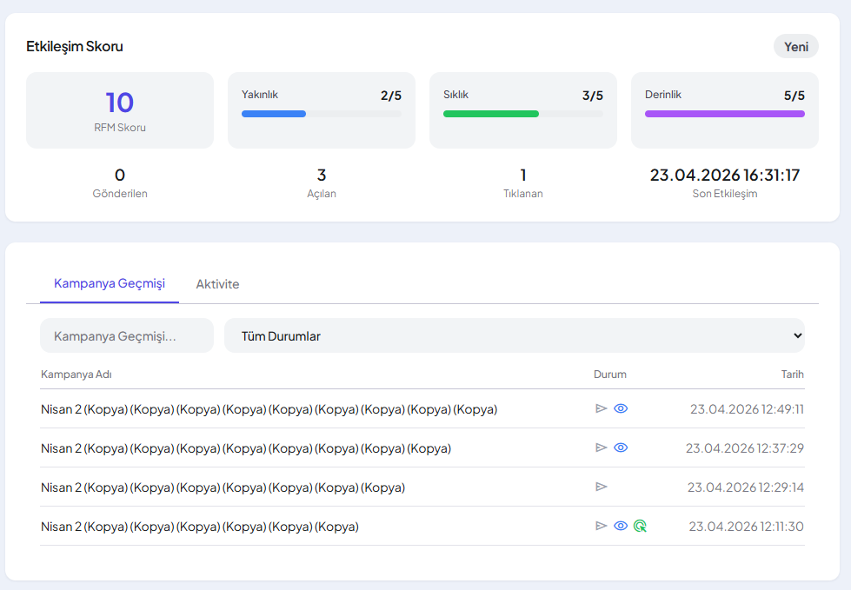Select campaign name with seven Kopya copies
The height and width of the screenshot is (590, 851).
[x=223, y=487]
